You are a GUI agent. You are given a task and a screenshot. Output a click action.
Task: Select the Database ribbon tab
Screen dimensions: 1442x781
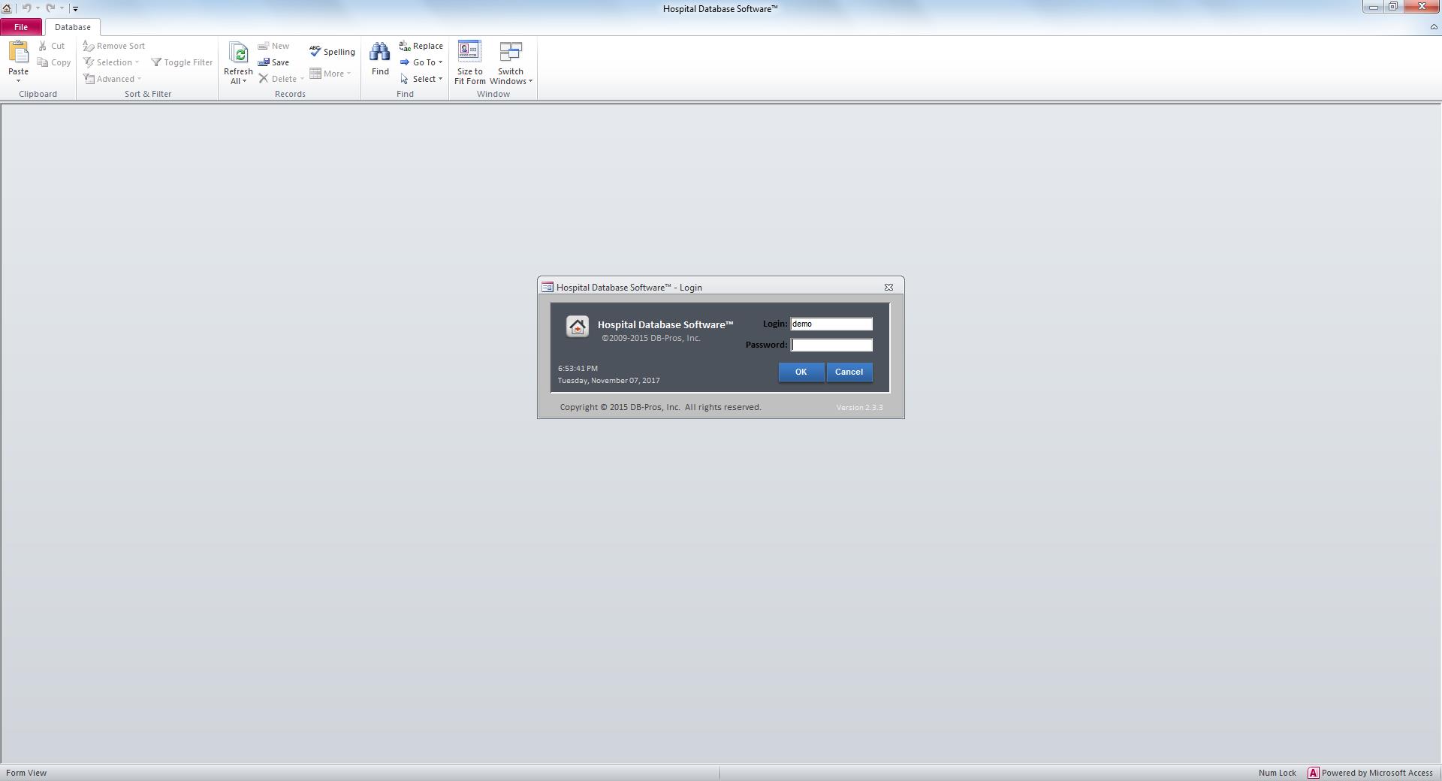[73, 27]
